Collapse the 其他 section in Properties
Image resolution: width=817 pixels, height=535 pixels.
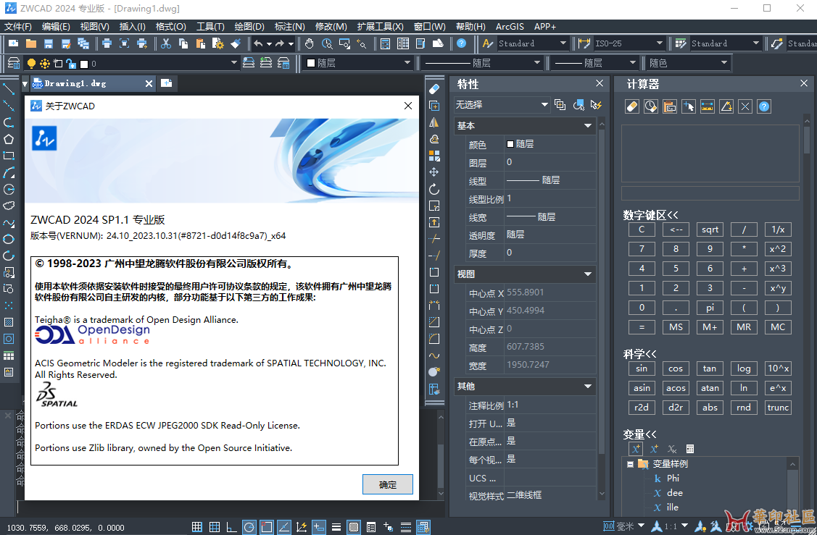(x=587, y=386)
